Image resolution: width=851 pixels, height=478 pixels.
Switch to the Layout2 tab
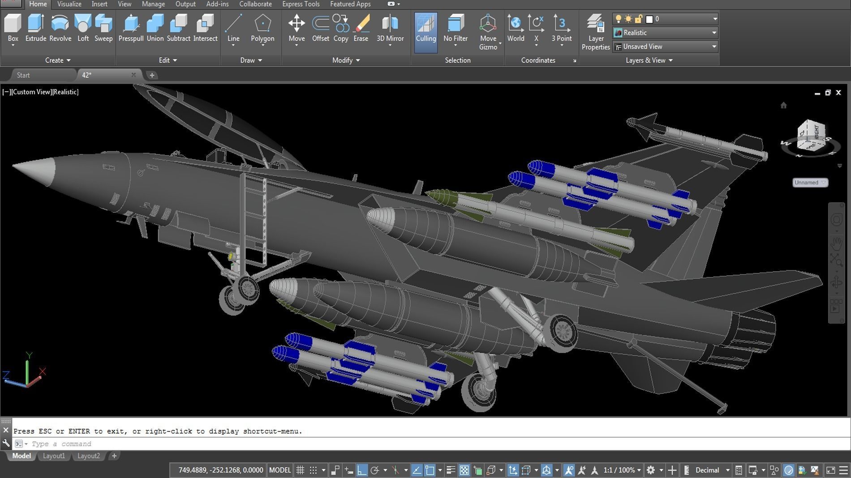89,456
